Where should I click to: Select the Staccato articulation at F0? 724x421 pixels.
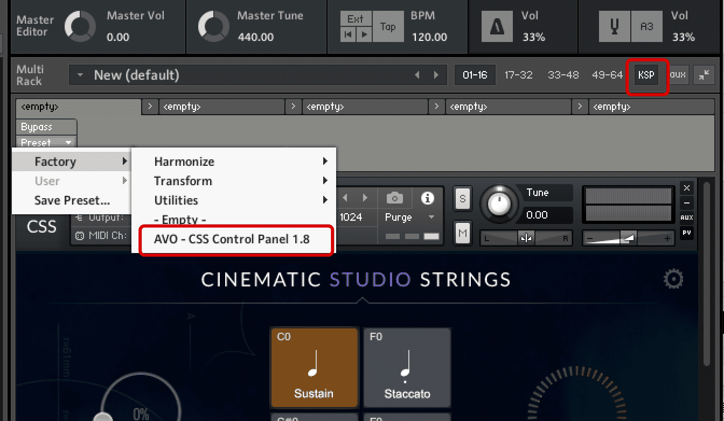pos(407,367)
